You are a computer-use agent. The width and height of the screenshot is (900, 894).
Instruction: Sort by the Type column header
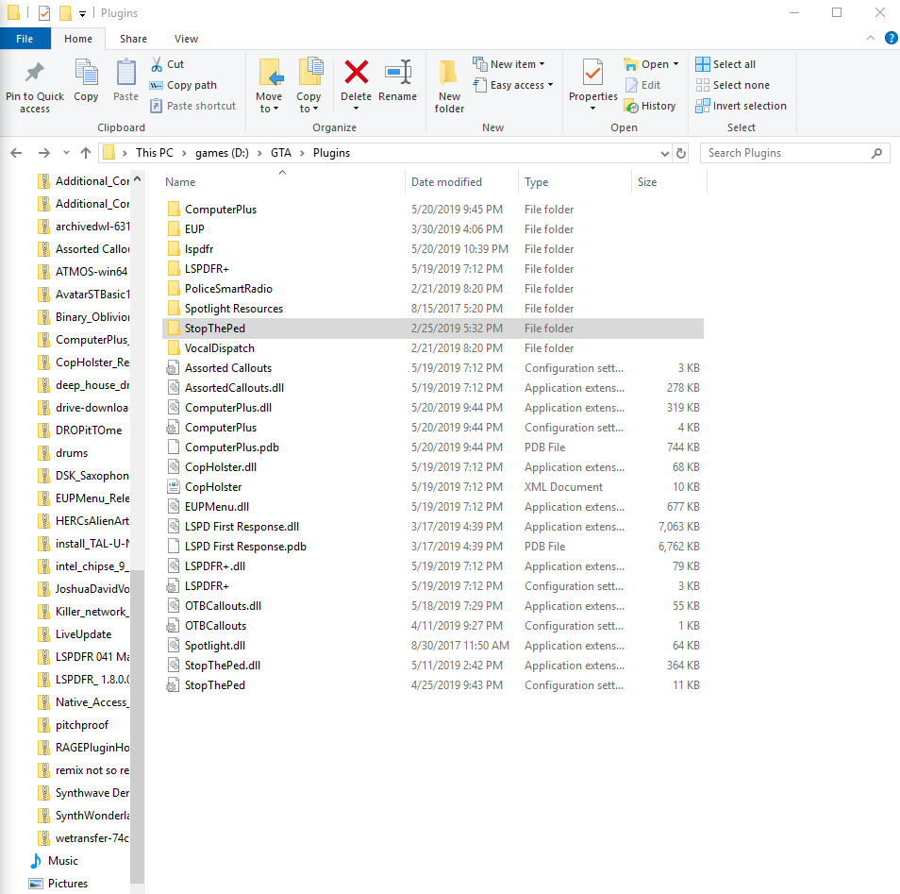click(574, 181)
